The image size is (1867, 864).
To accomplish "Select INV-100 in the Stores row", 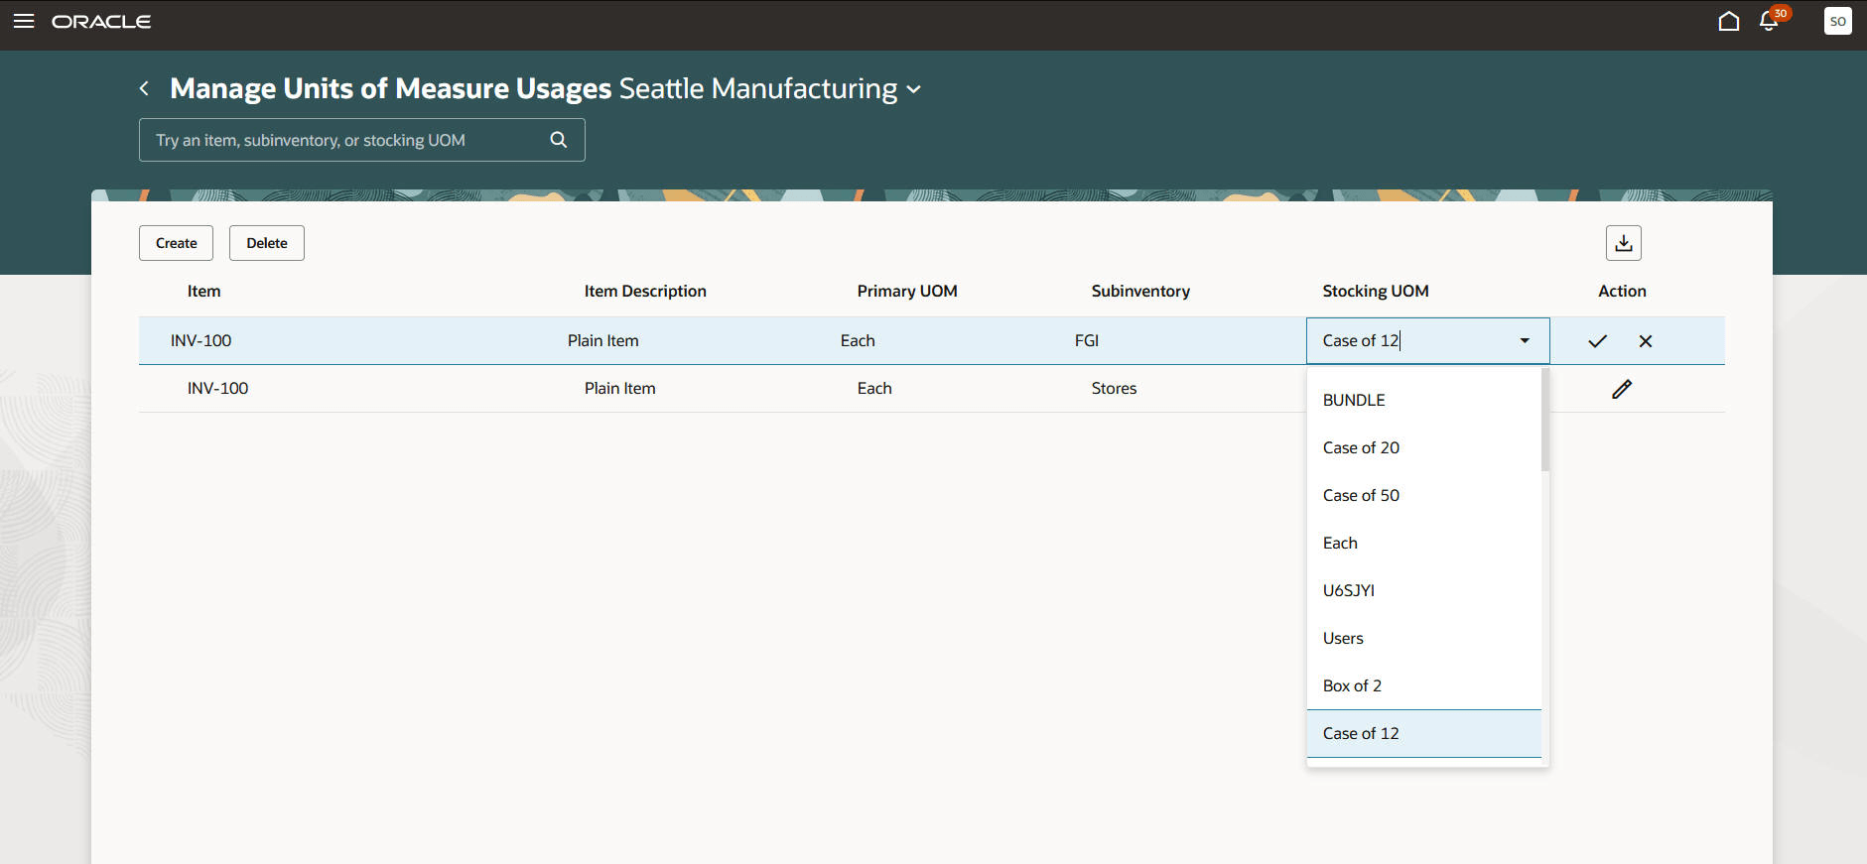I will tap(217, 389).
